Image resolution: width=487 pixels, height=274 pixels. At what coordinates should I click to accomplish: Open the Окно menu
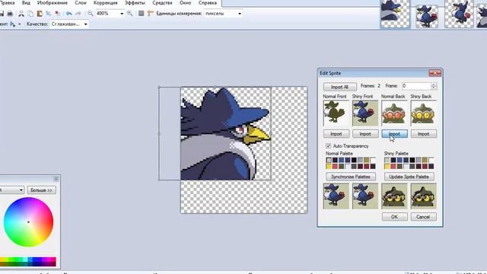point(185,3)
